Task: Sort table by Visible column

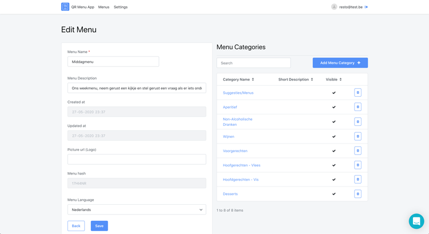Action: (333, 80)
